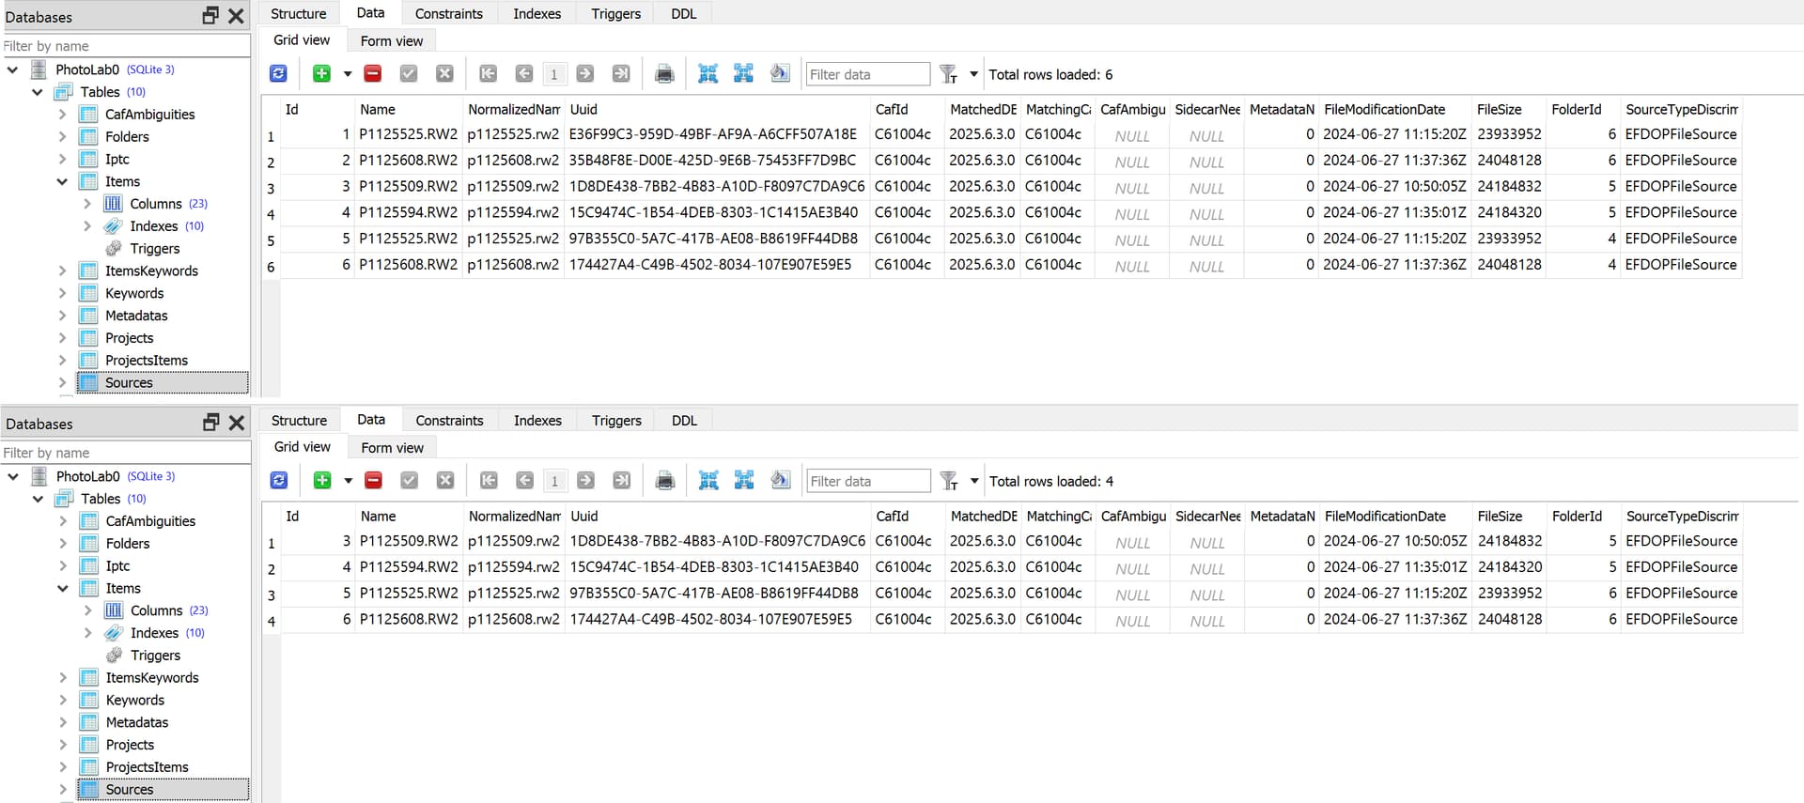Click Filter by name box in lower Databases

pos(125,453)
